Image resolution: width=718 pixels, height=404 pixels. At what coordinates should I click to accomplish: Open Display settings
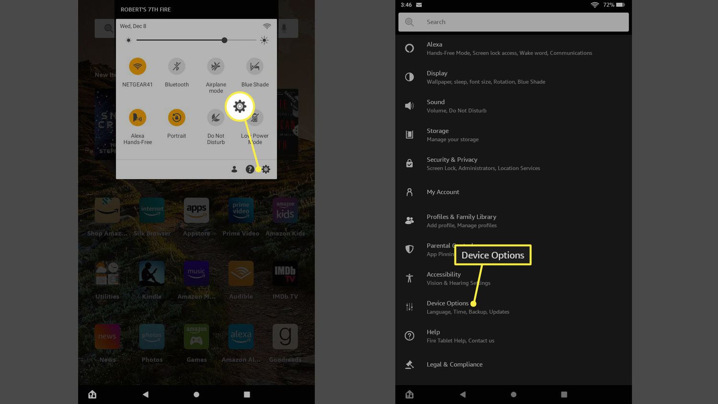(x=514, y=77)
